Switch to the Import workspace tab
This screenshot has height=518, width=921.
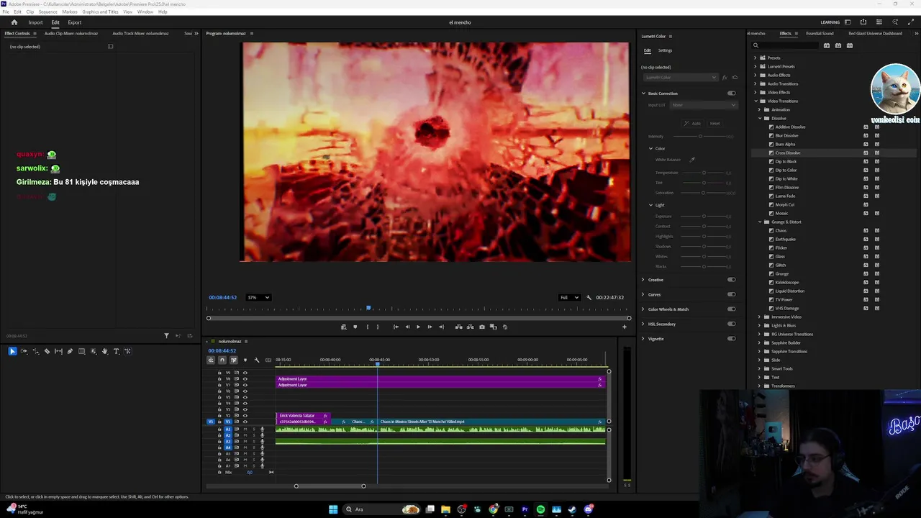point(35,22)
